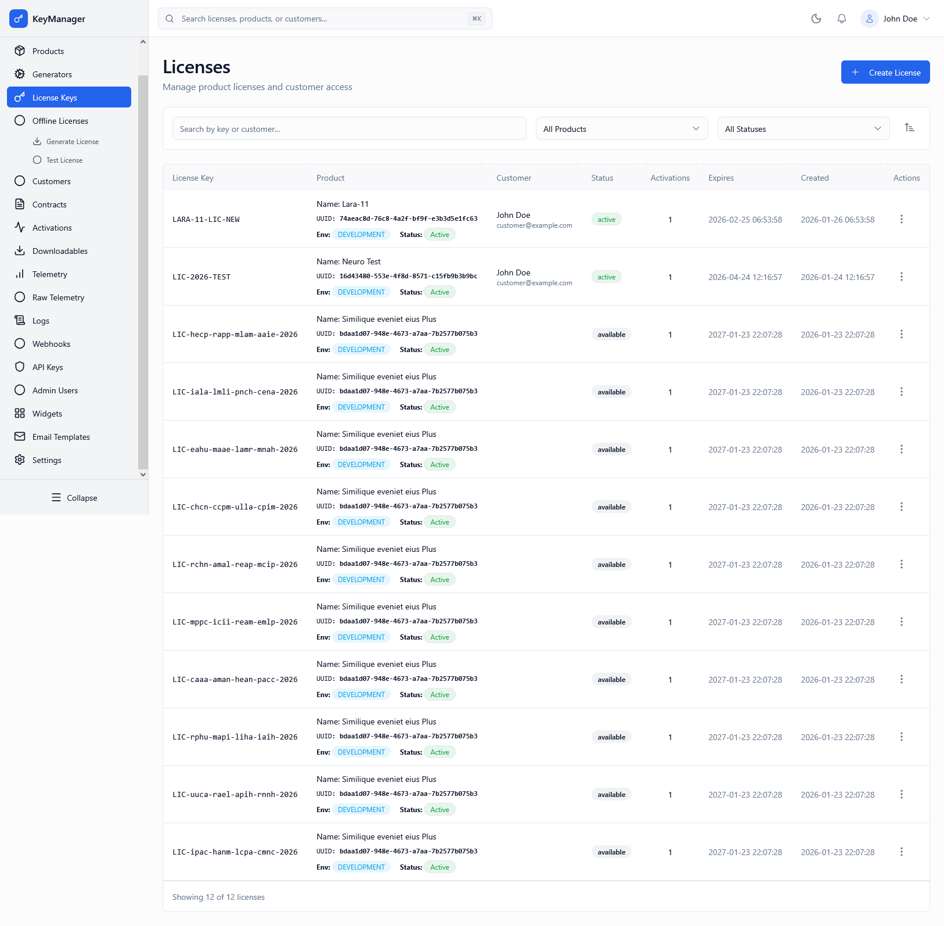Open the sort order toggle icon
Screen dimensions: 944x926
pyautogui.click(x=910, y=127)
